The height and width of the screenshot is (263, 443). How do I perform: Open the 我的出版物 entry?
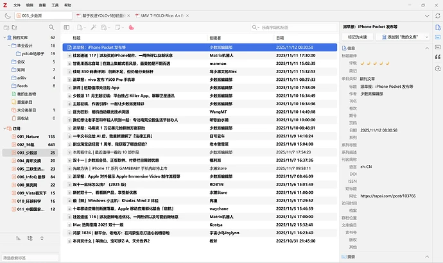pos(30,94)
